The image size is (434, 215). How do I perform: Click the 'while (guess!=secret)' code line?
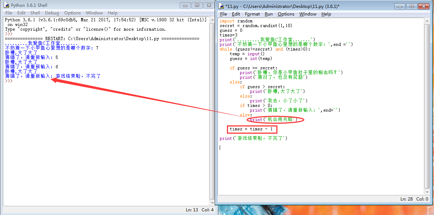click(264, 49)
